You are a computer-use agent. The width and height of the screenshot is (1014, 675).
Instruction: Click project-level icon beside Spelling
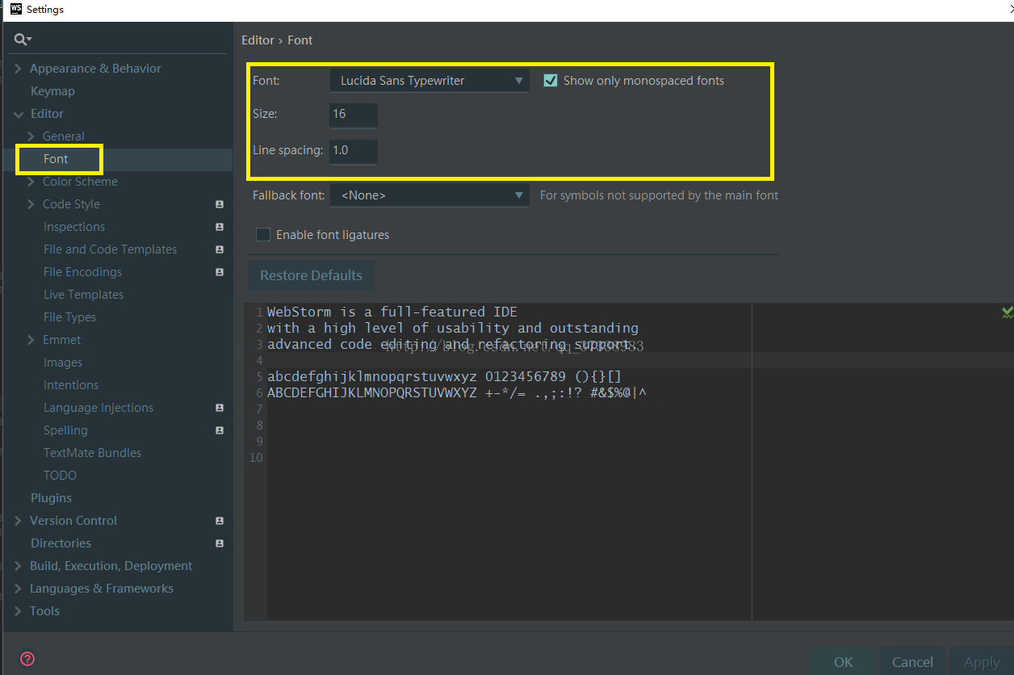click(220, 430)
